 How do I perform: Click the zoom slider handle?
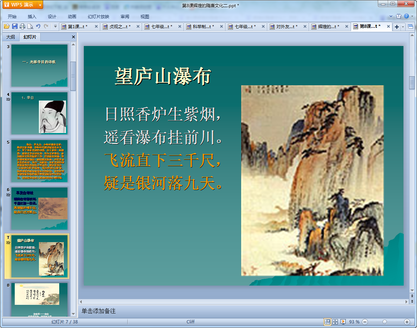[385, 322]
